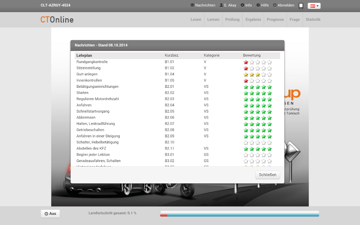Open the Nachrichten envelope icon
This screenshot has height=225, width=360.
click(x=192, y=5)
